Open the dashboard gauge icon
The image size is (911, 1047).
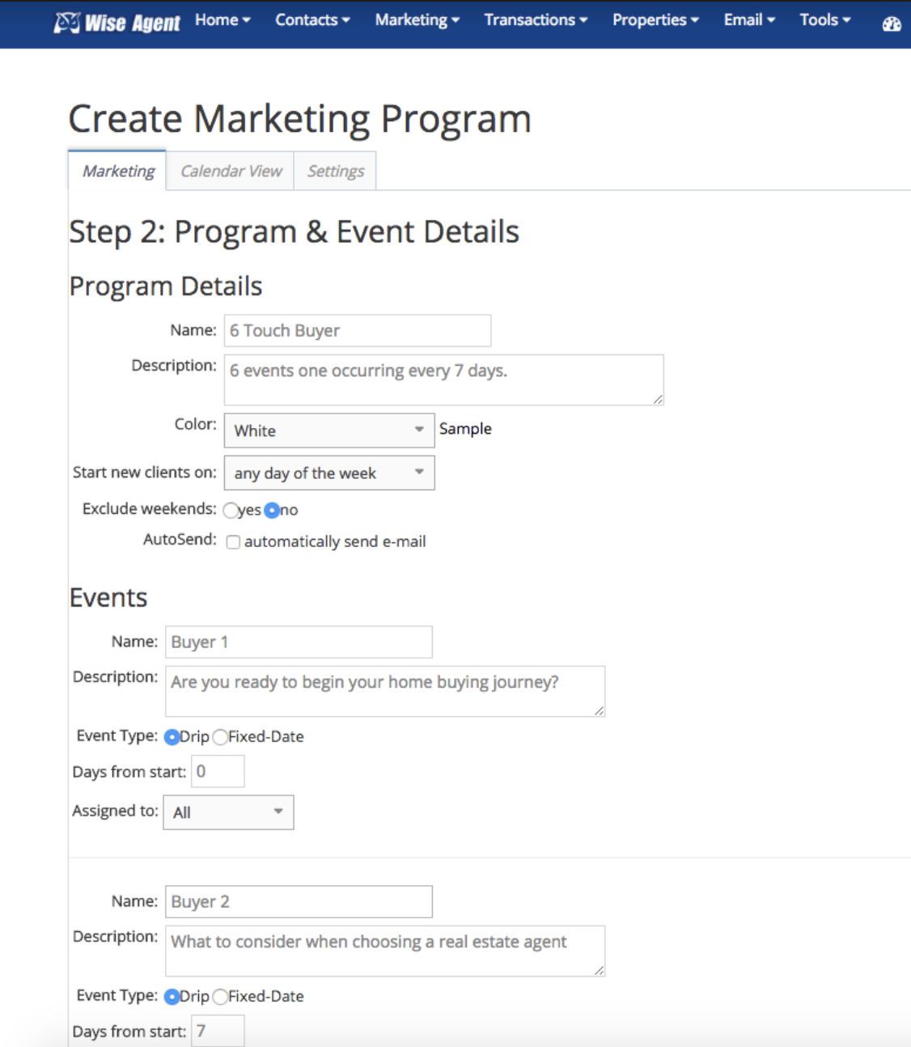892,24
